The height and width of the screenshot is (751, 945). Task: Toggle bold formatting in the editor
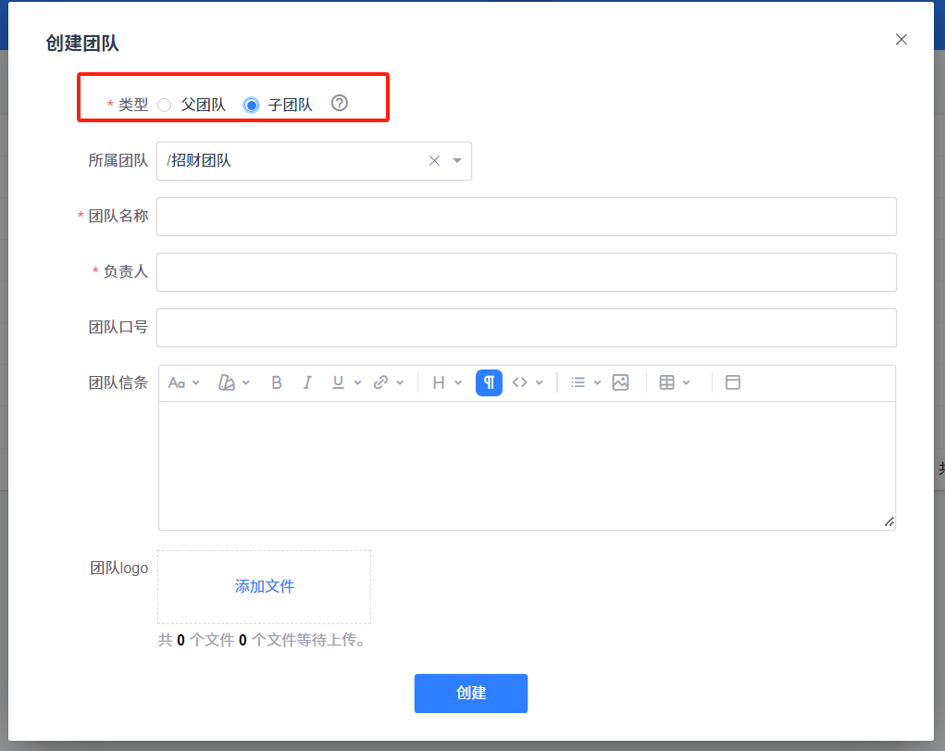pyautogui.click(x=277, y=382)
